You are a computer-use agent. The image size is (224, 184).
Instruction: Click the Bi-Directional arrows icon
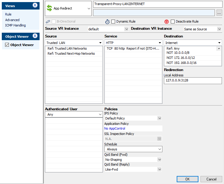click(48, 22)
